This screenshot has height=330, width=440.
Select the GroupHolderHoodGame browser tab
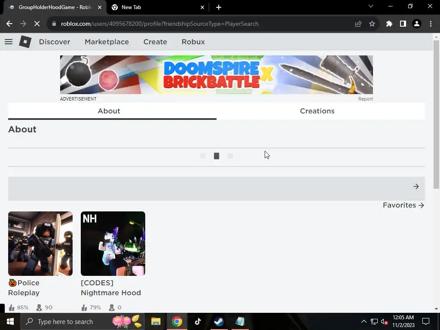point(55,7)
